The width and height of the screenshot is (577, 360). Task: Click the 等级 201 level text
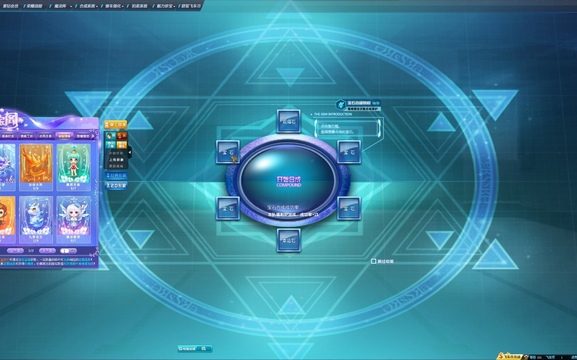(x=536, y=357)
